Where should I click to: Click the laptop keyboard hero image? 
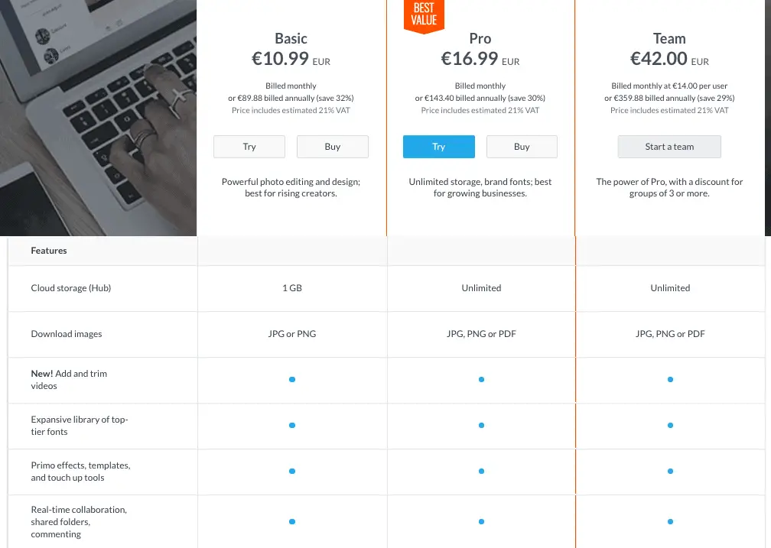click(99, 118)
